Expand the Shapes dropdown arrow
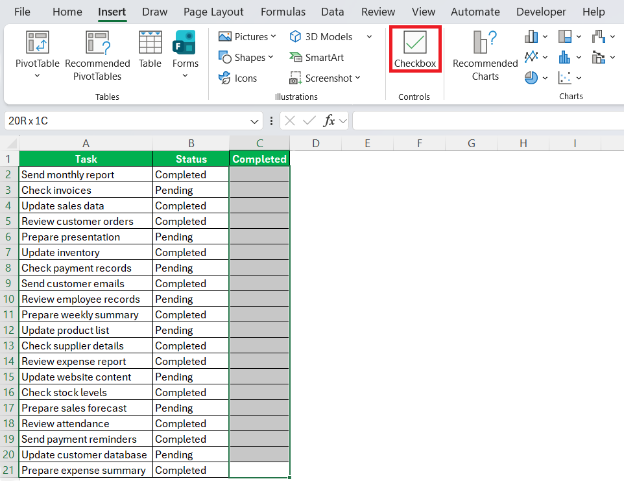 point(271,57)
